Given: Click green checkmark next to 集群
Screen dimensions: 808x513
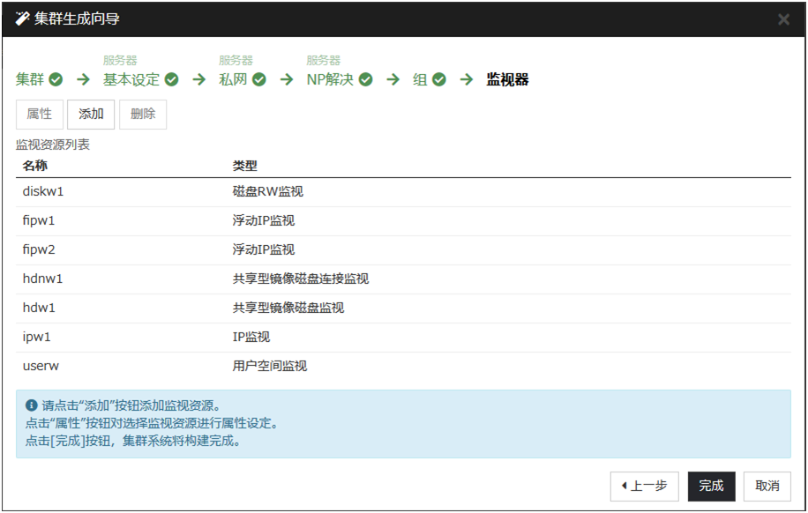Looking at the screenshot, I should point(56,80).
